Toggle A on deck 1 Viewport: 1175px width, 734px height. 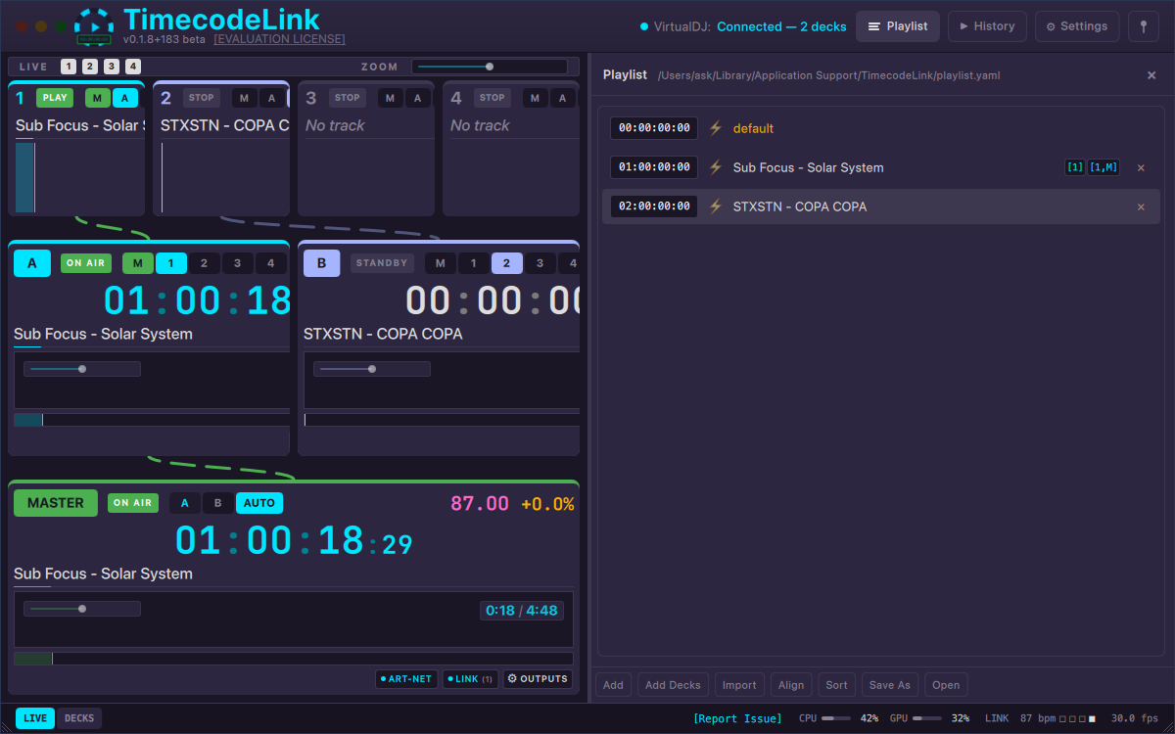(x=124, y=98)
